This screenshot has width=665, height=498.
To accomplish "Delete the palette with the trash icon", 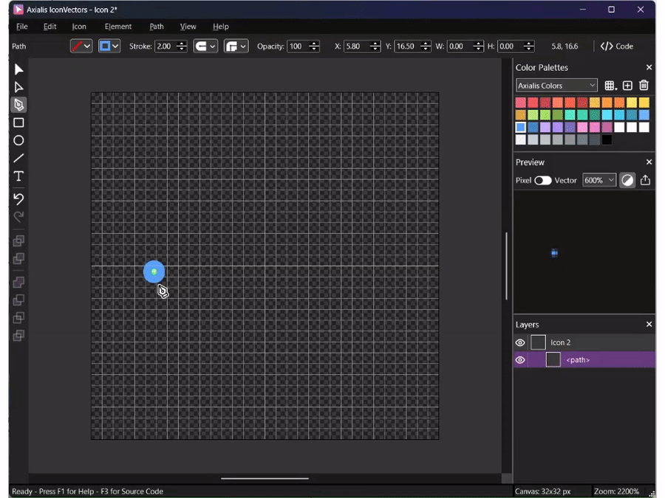I will click(x=644, y=86).
